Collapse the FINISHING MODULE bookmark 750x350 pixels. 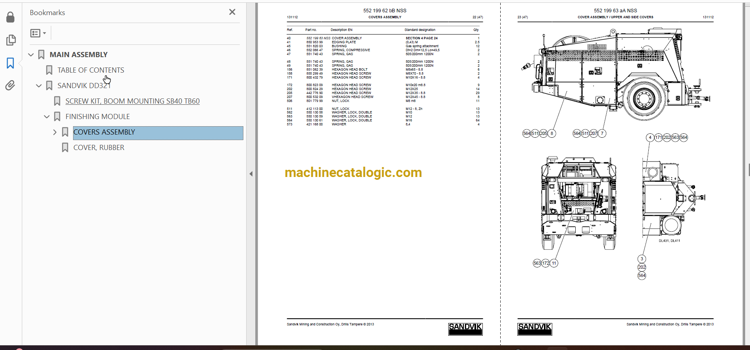click(x=47, y=117)
